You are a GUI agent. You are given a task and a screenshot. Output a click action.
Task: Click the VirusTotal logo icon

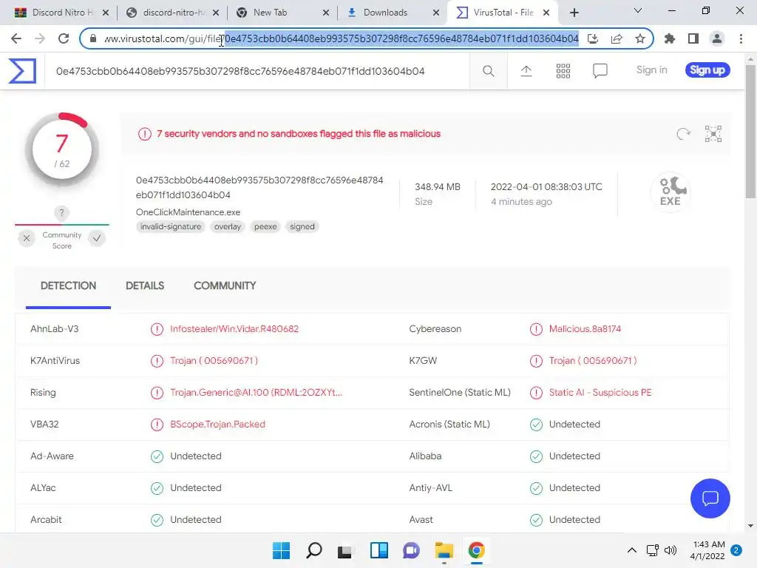22,71
